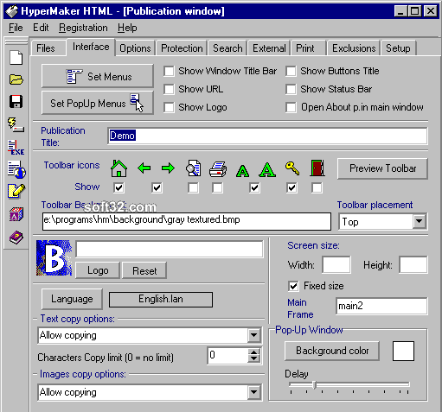Open the Toolbar placement dropdown
The height and width of the screenshot is (412, 442).
tap(420, 221)
